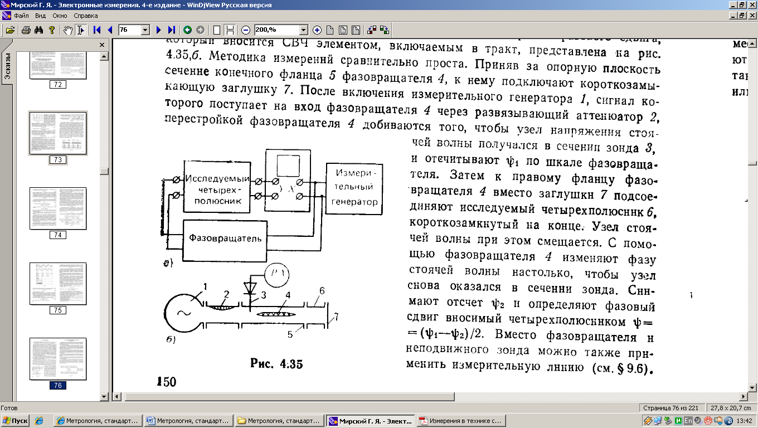Click the document scroll-right arrow
This screenshot has width=758, height=428.
coord(744,396)
